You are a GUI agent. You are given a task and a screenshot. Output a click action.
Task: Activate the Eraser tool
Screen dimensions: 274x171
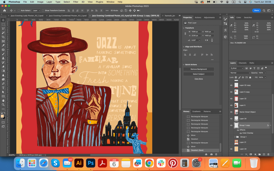(x=3, y=67)
